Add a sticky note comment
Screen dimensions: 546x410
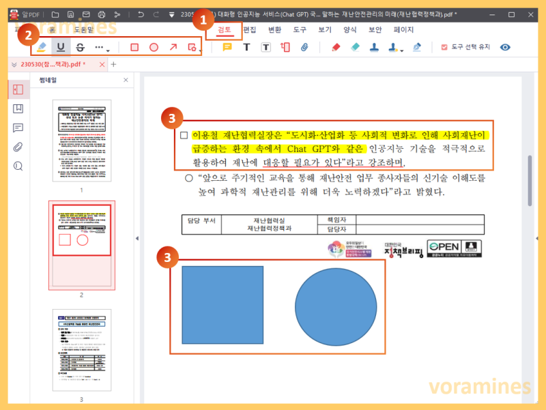pos(227,47)
